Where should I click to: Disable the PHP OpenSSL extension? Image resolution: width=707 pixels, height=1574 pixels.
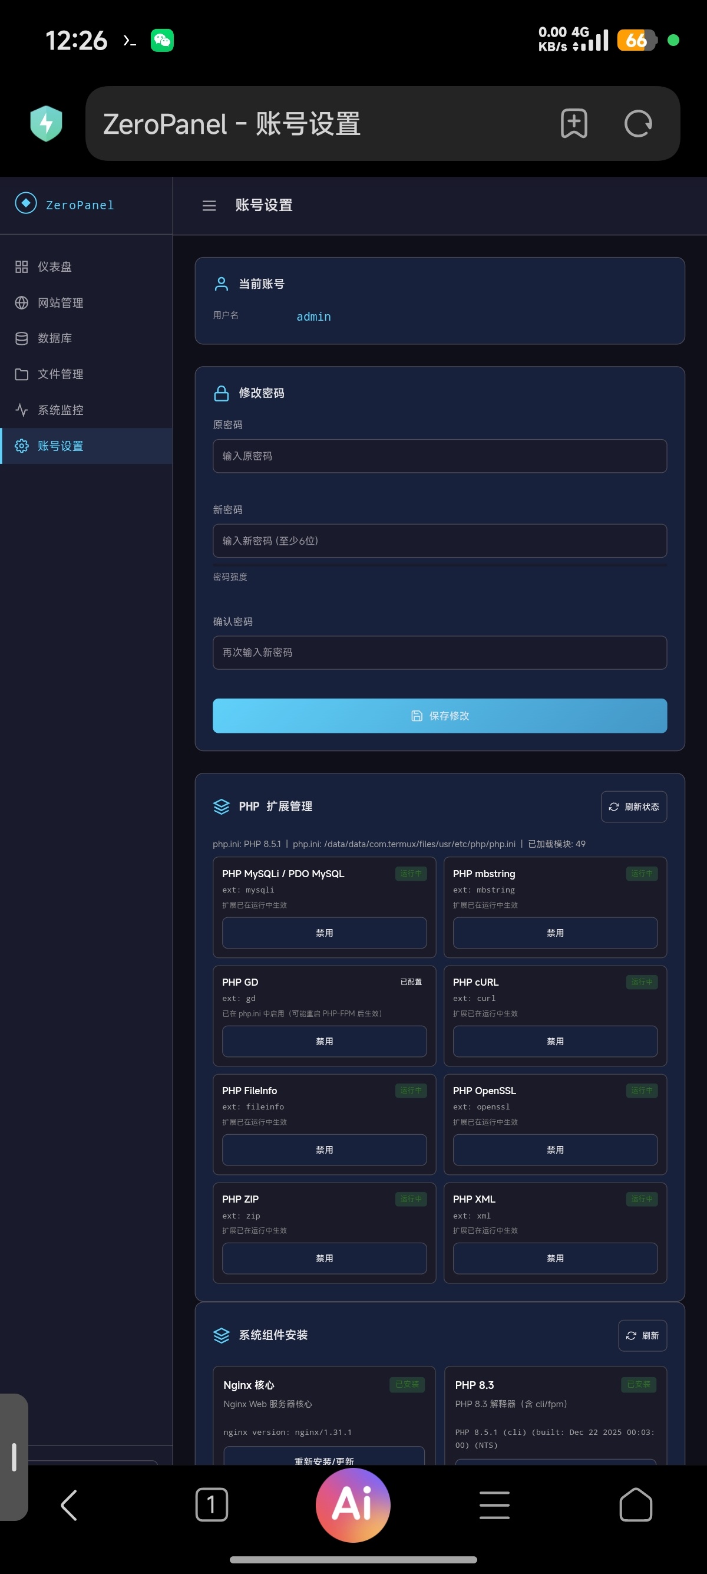(x=555, y=1150)
